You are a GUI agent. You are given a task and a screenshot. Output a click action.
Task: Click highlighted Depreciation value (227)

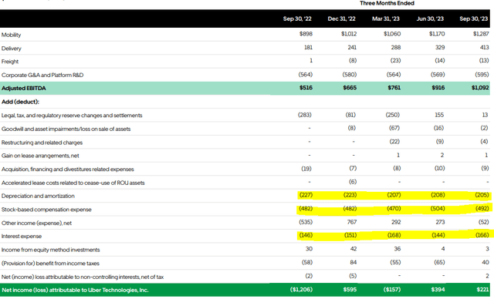pos(306,195)
